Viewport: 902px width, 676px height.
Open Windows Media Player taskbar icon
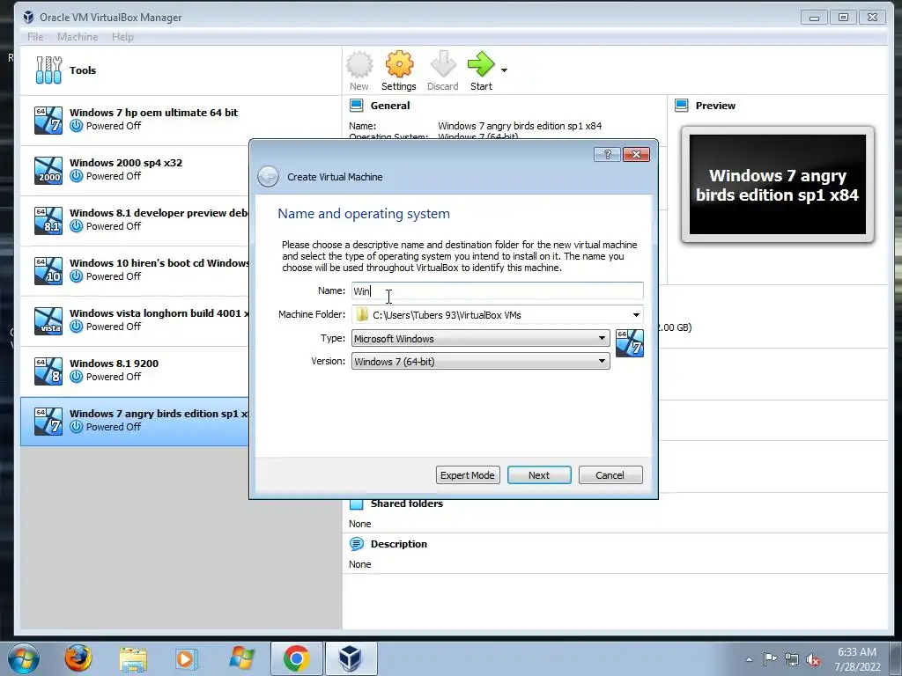[x=186, y=658]
